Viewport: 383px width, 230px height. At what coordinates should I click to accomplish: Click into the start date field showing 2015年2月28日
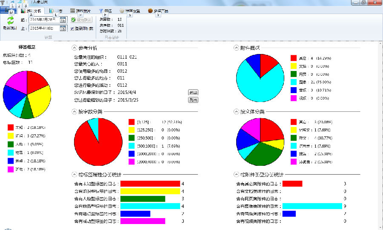[43, 20]
